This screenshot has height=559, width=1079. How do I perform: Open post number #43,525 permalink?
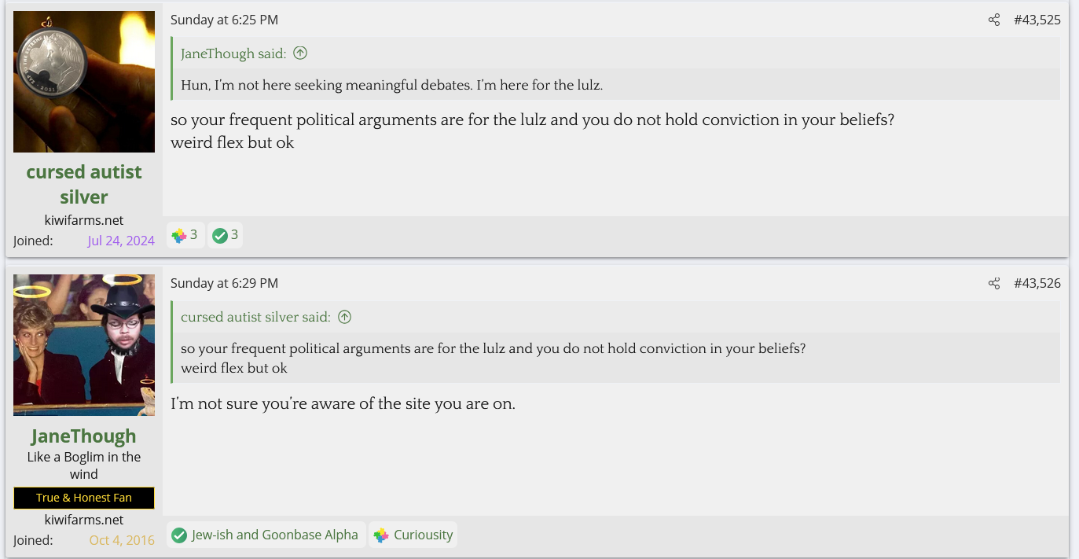tap(1037, 20)
